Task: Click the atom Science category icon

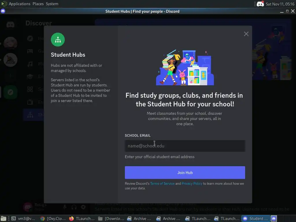Action: click(30, 89)
